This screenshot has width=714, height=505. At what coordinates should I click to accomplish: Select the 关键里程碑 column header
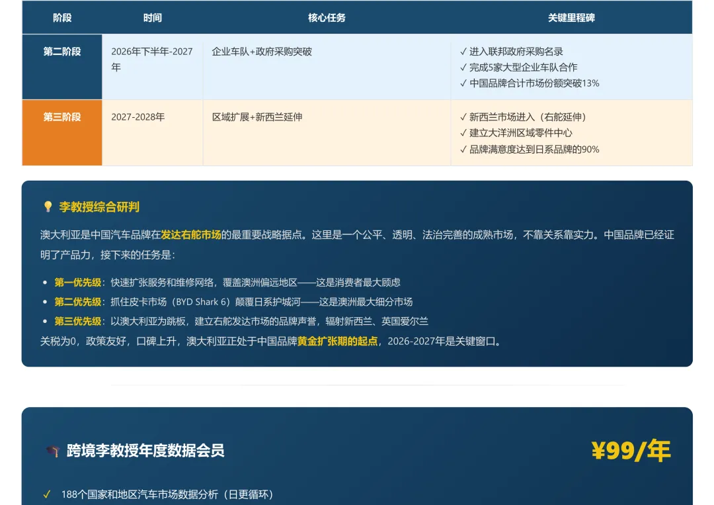[x=570, y=18]
